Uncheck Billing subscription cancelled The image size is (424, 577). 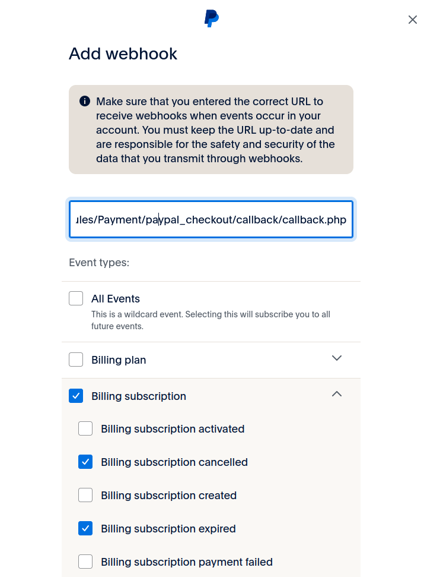tap(85, 462)
